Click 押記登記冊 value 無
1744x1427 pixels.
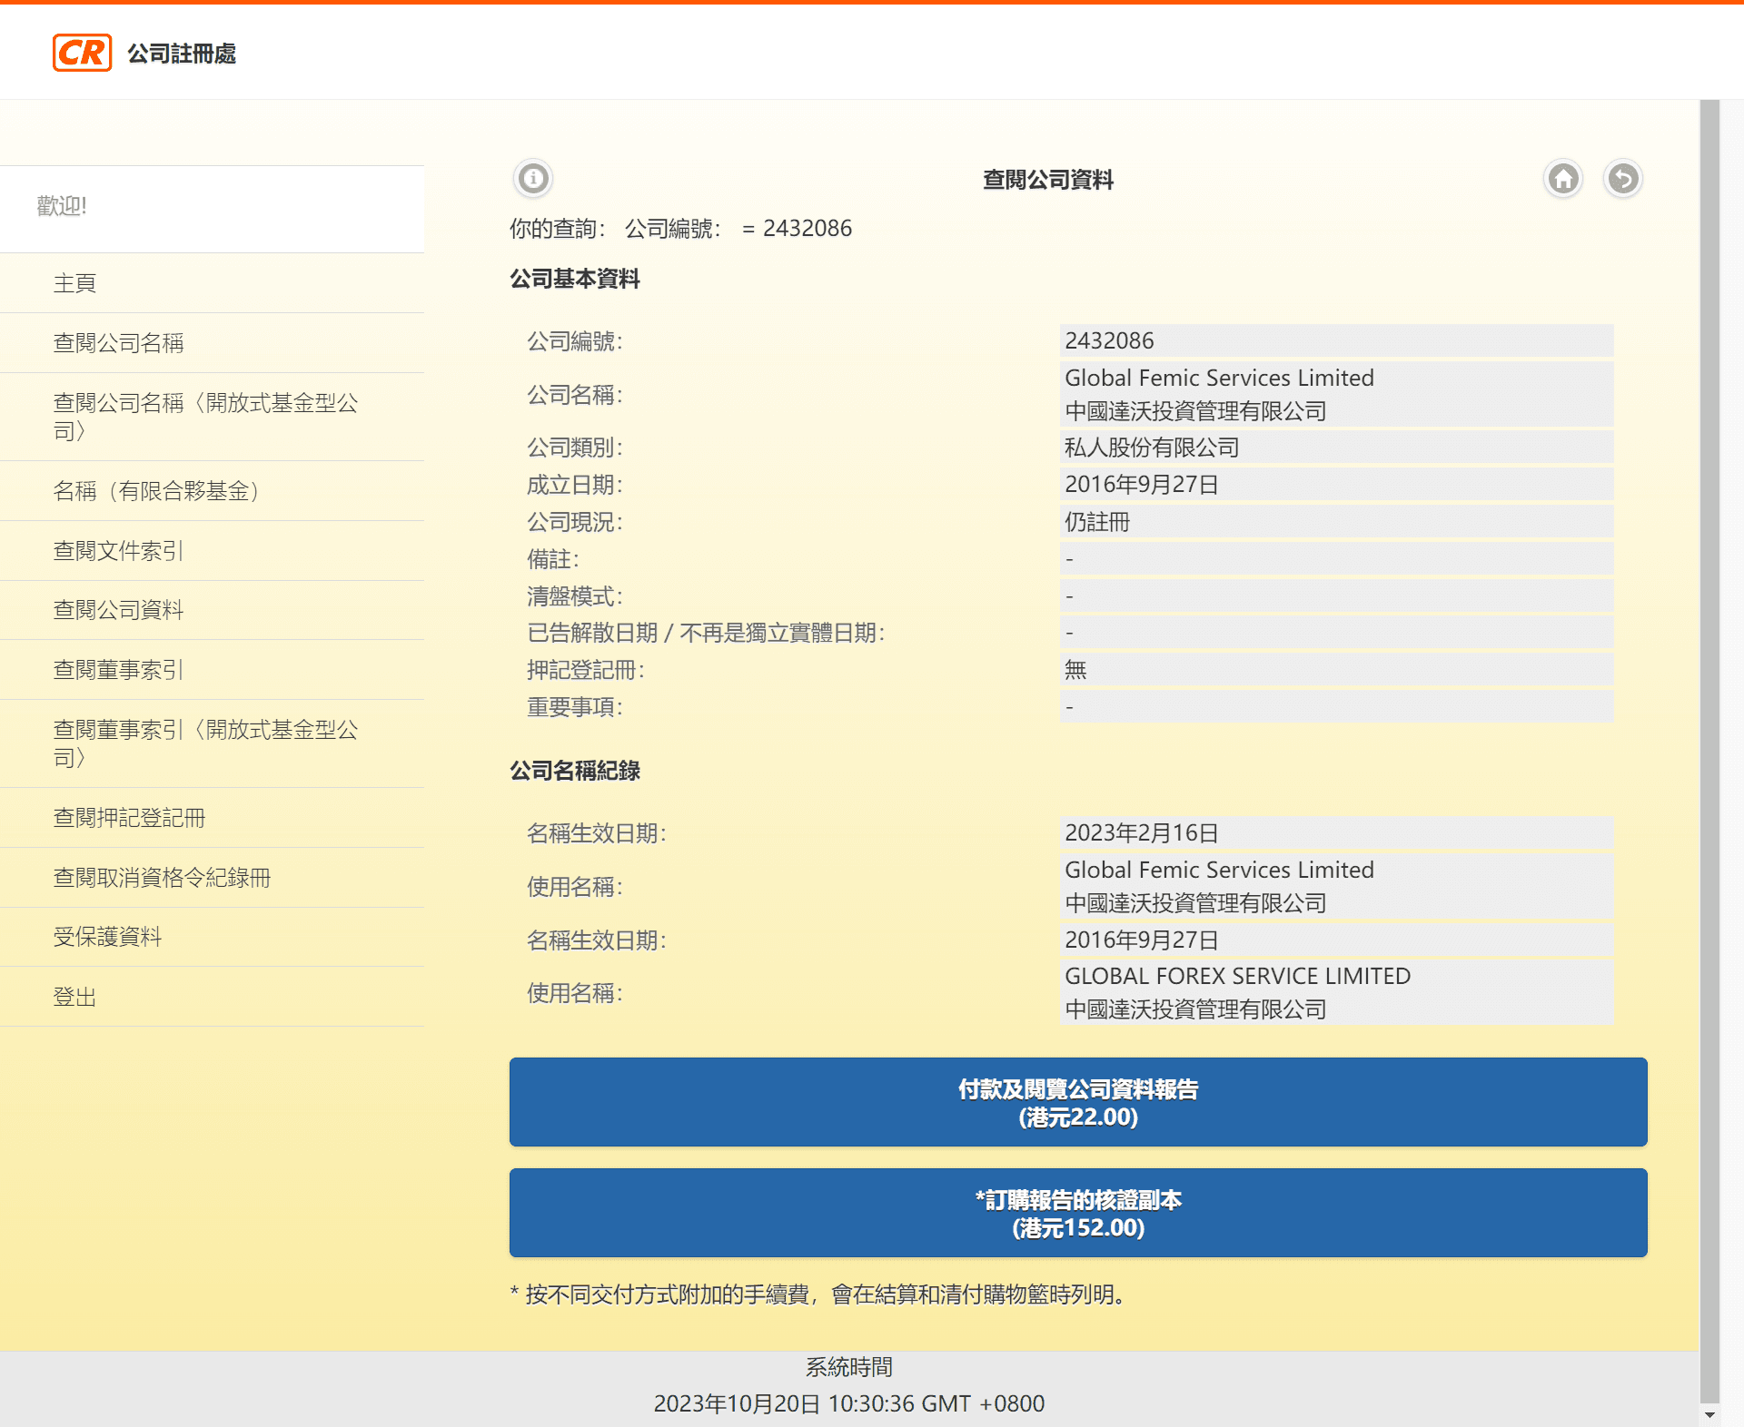1336,670
